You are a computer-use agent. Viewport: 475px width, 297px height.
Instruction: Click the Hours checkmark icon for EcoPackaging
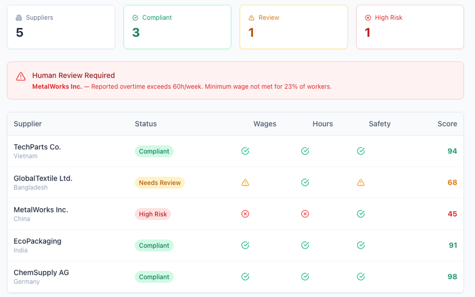pos(305,245)
